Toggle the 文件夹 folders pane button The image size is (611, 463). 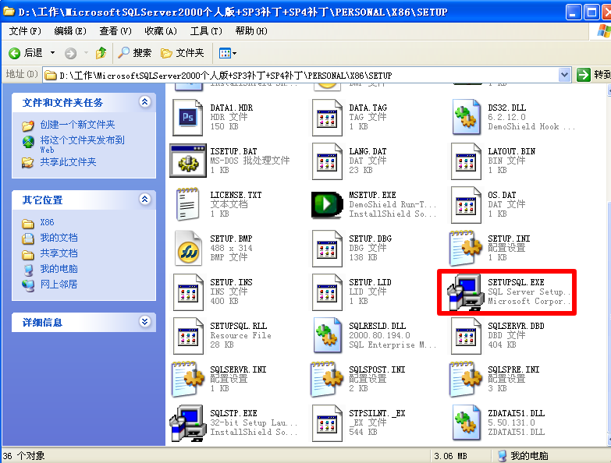[x=182, y=53]
